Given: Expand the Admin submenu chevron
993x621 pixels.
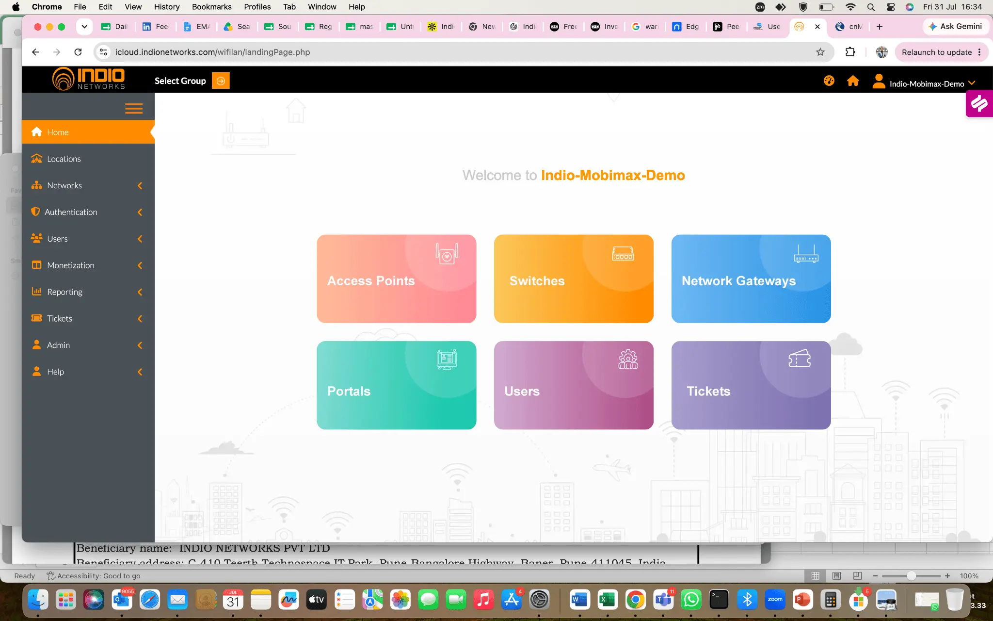Looking at the screenshot, I should pyautogui.click(x=140, y=345).
